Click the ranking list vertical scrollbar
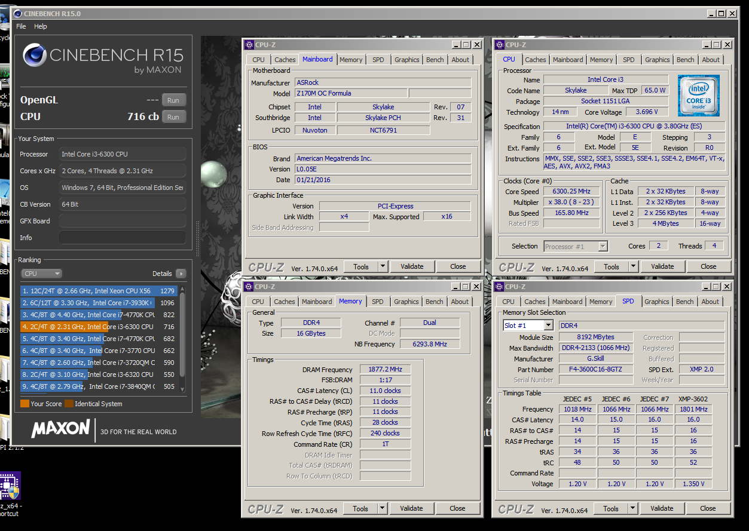749x531 pixels. (182, 339)
